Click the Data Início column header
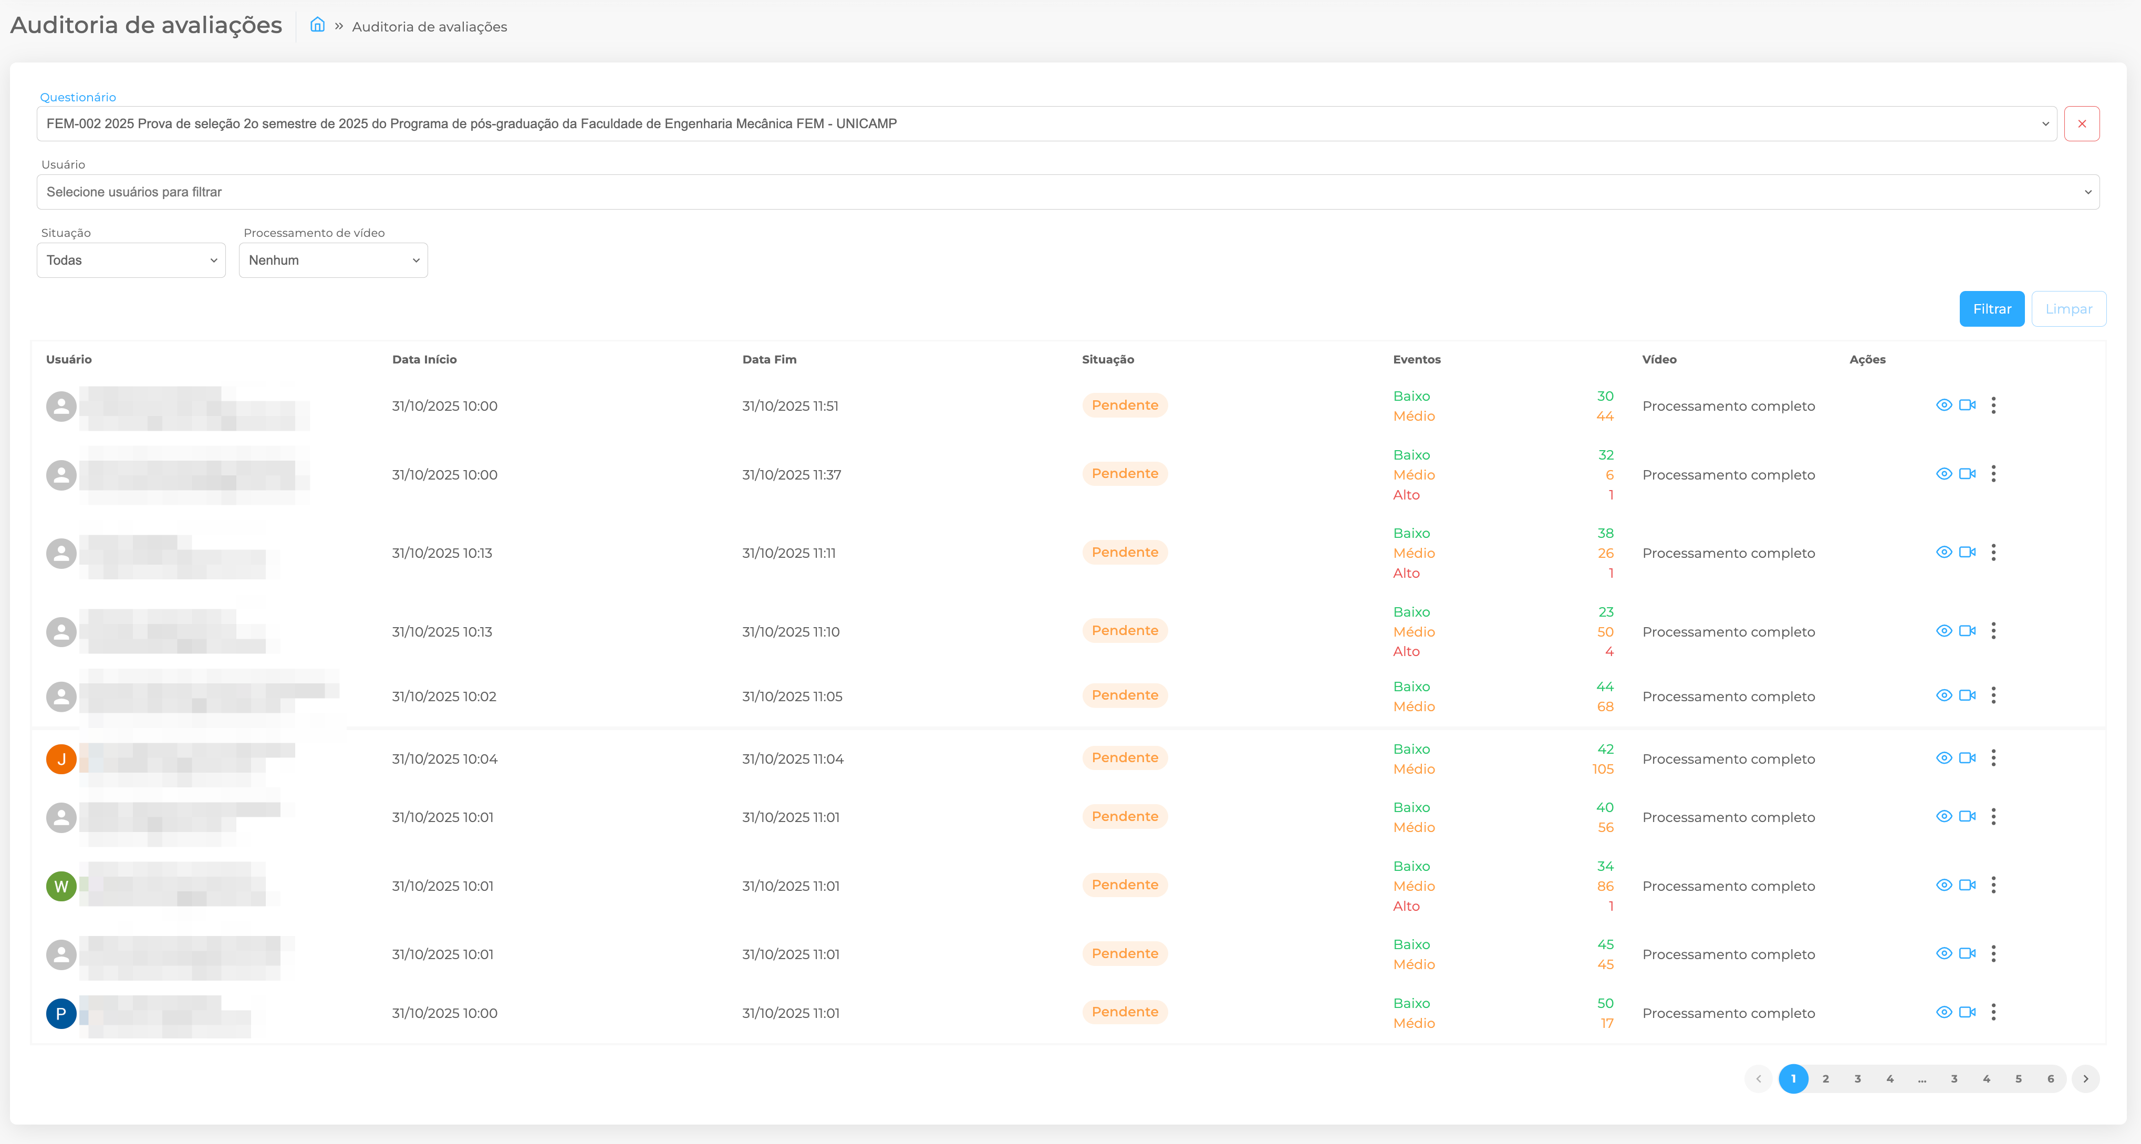Screen dimensions: 2141x1144 point(424,360)
